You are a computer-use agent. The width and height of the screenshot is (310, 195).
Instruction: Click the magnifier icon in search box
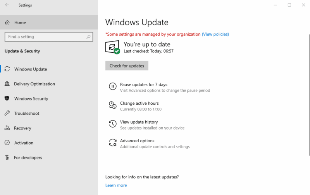[88, 37]
